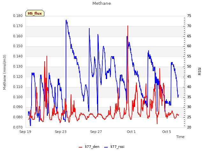Click the 60 right axis label
This screenshot has height=153, width=204.
[x=189, y=46]
